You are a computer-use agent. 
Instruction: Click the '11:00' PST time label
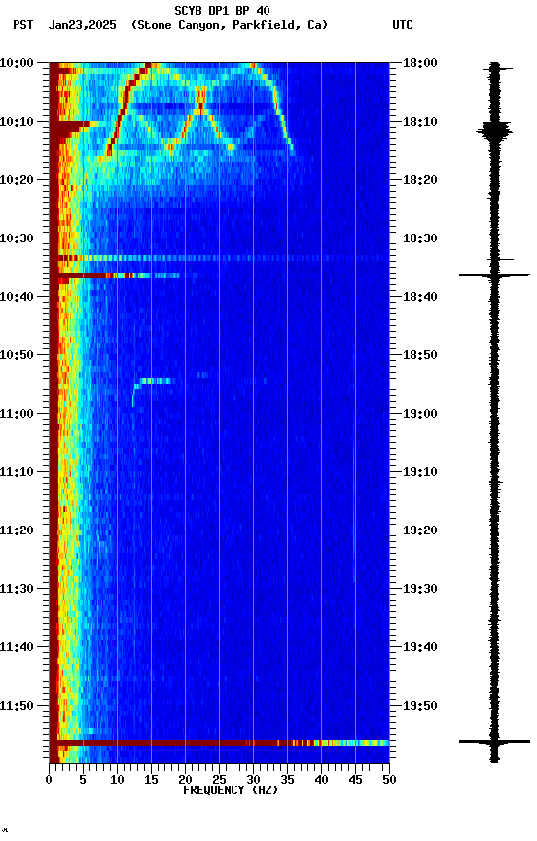click(17, 414)
